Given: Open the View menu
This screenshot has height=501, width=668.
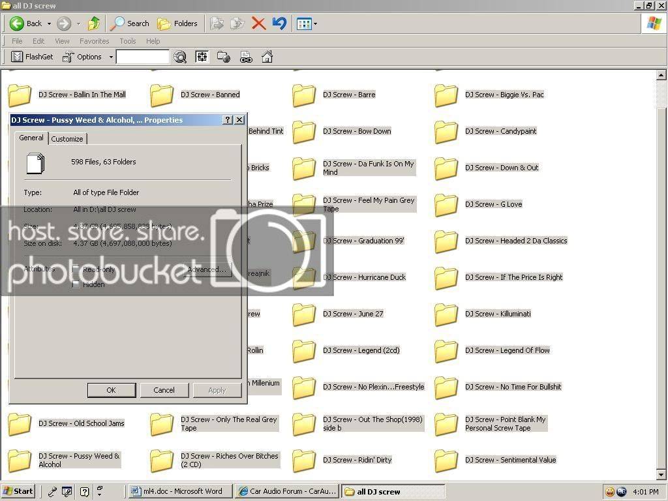Looking at the screenshot, I should (62, 41).
